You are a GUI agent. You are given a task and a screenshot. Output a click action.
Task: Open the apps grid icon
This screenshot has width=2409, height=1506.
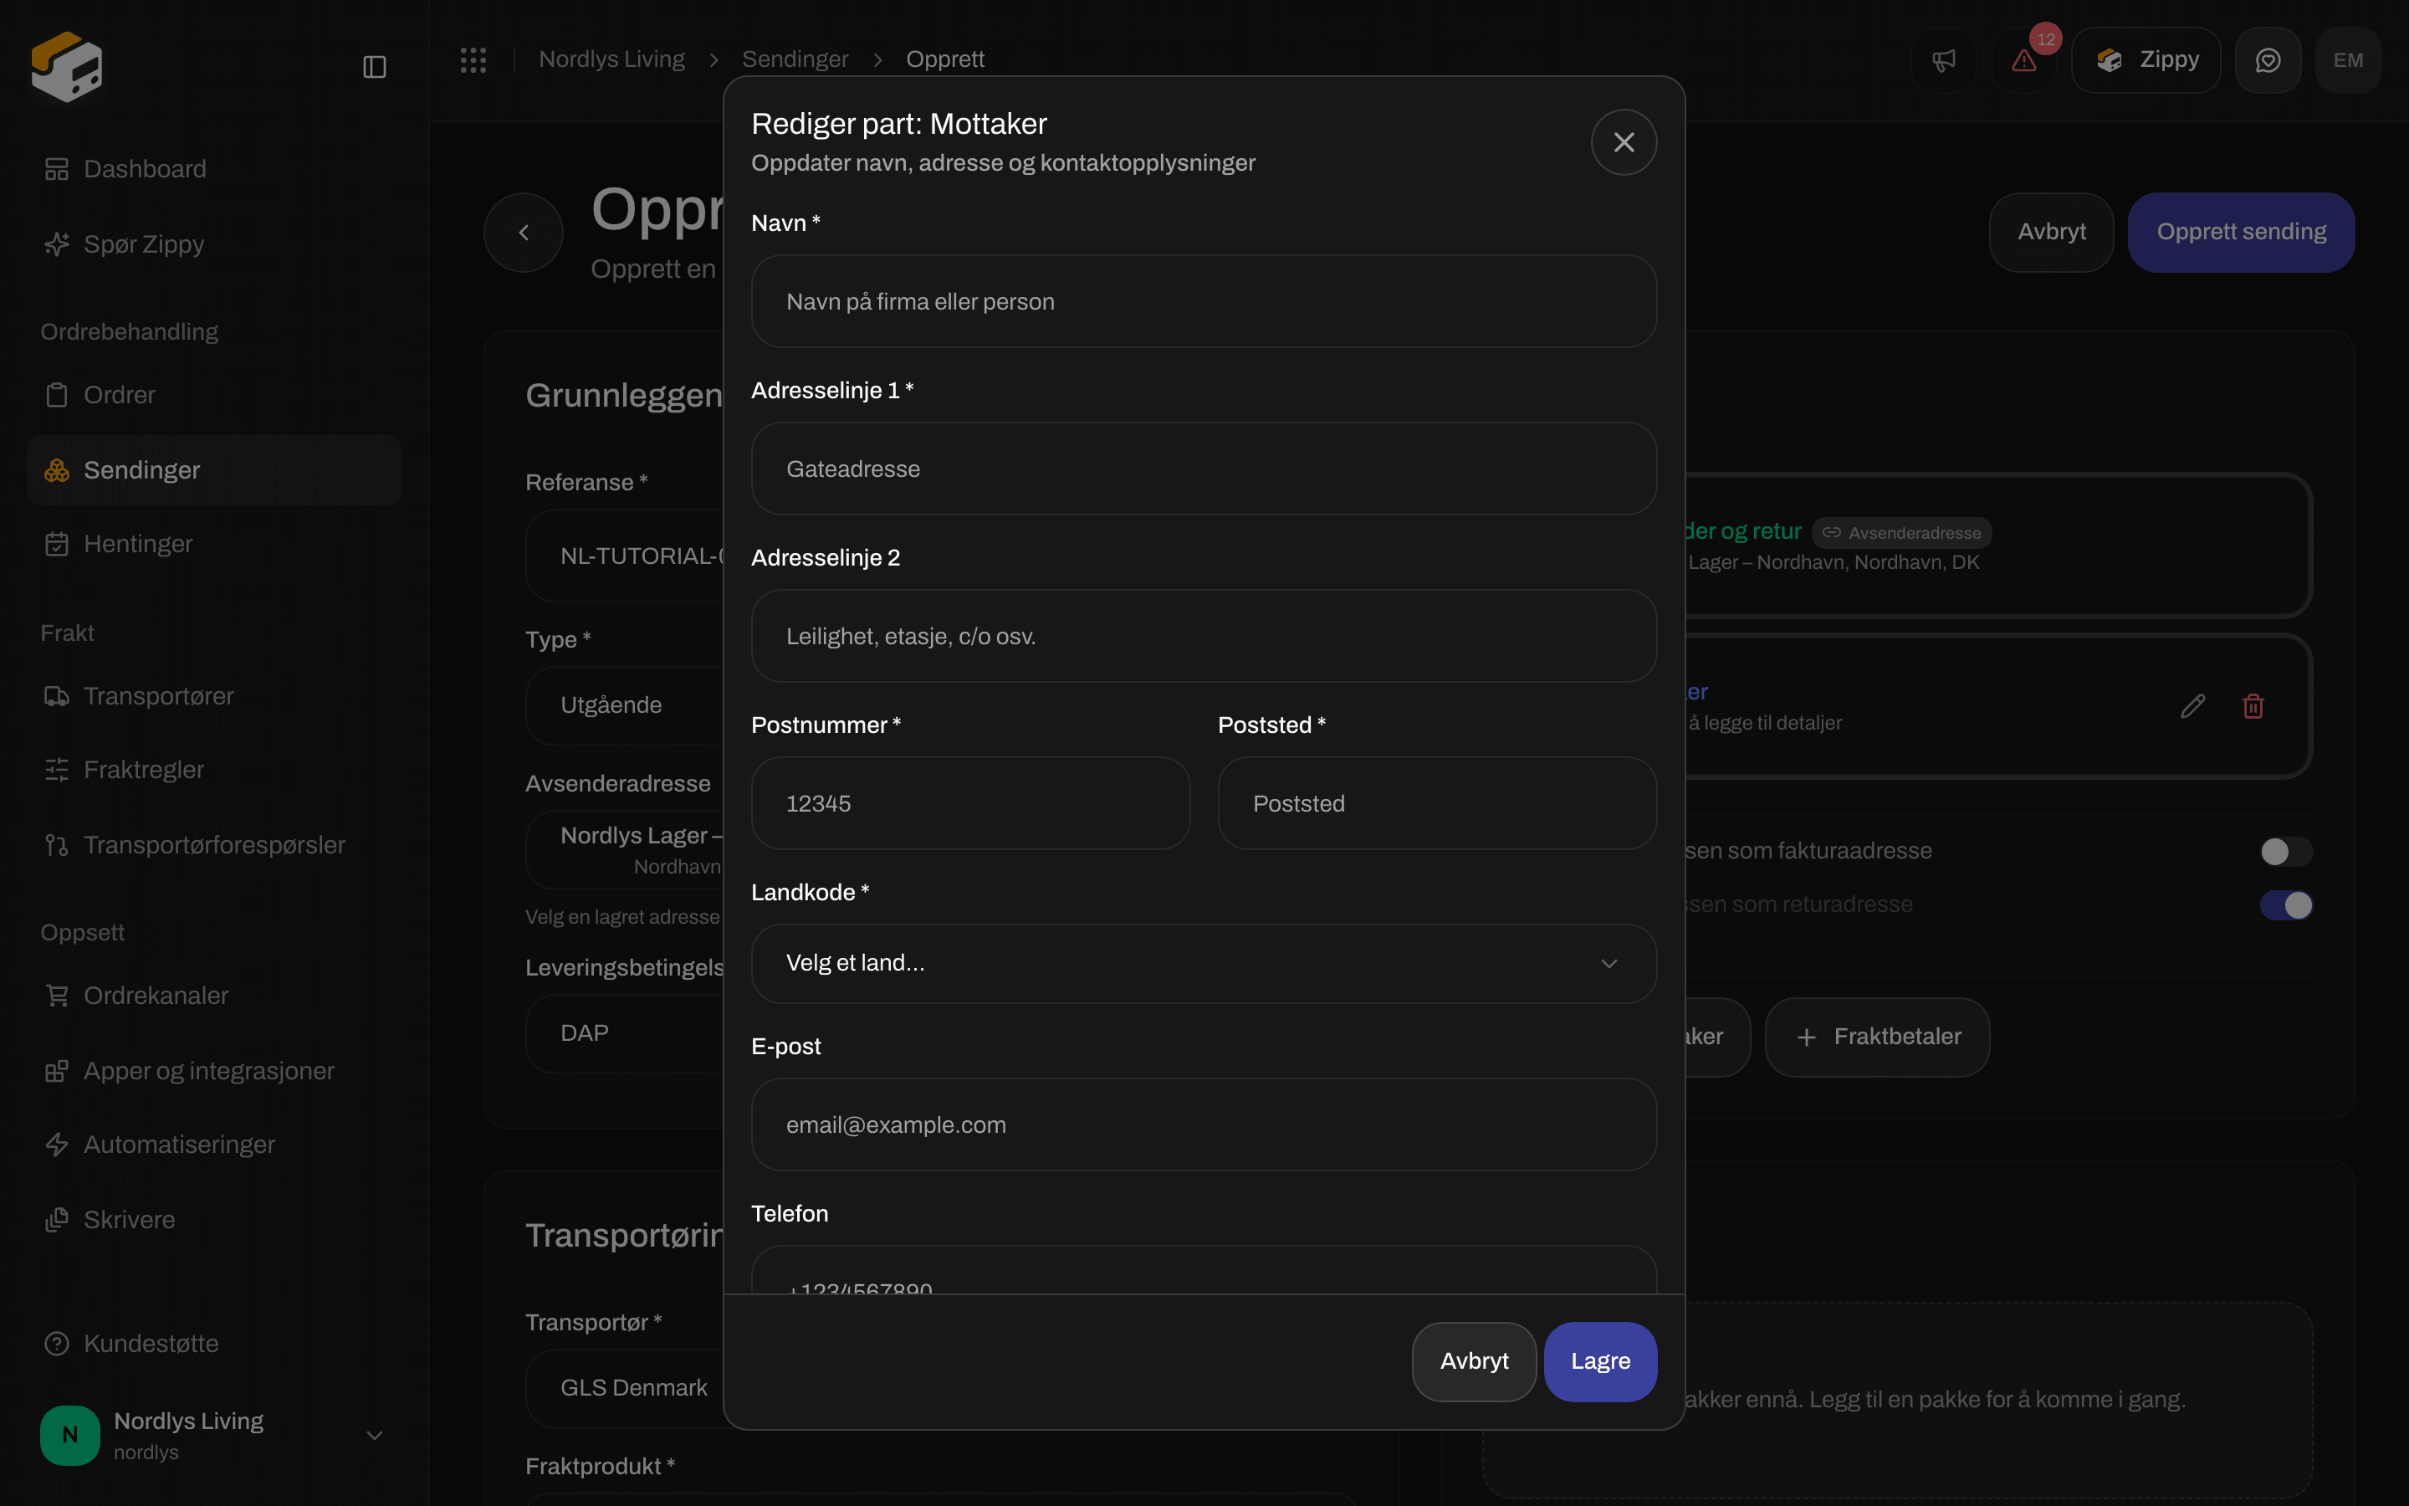point(473,59)
